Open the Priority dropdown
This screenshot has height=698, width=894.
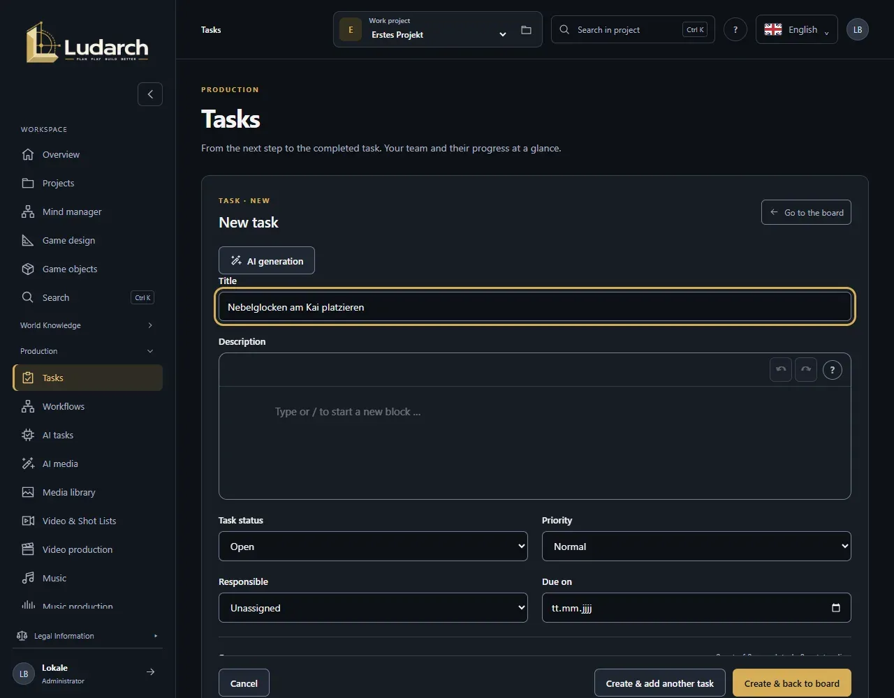[x=696, y=547]
